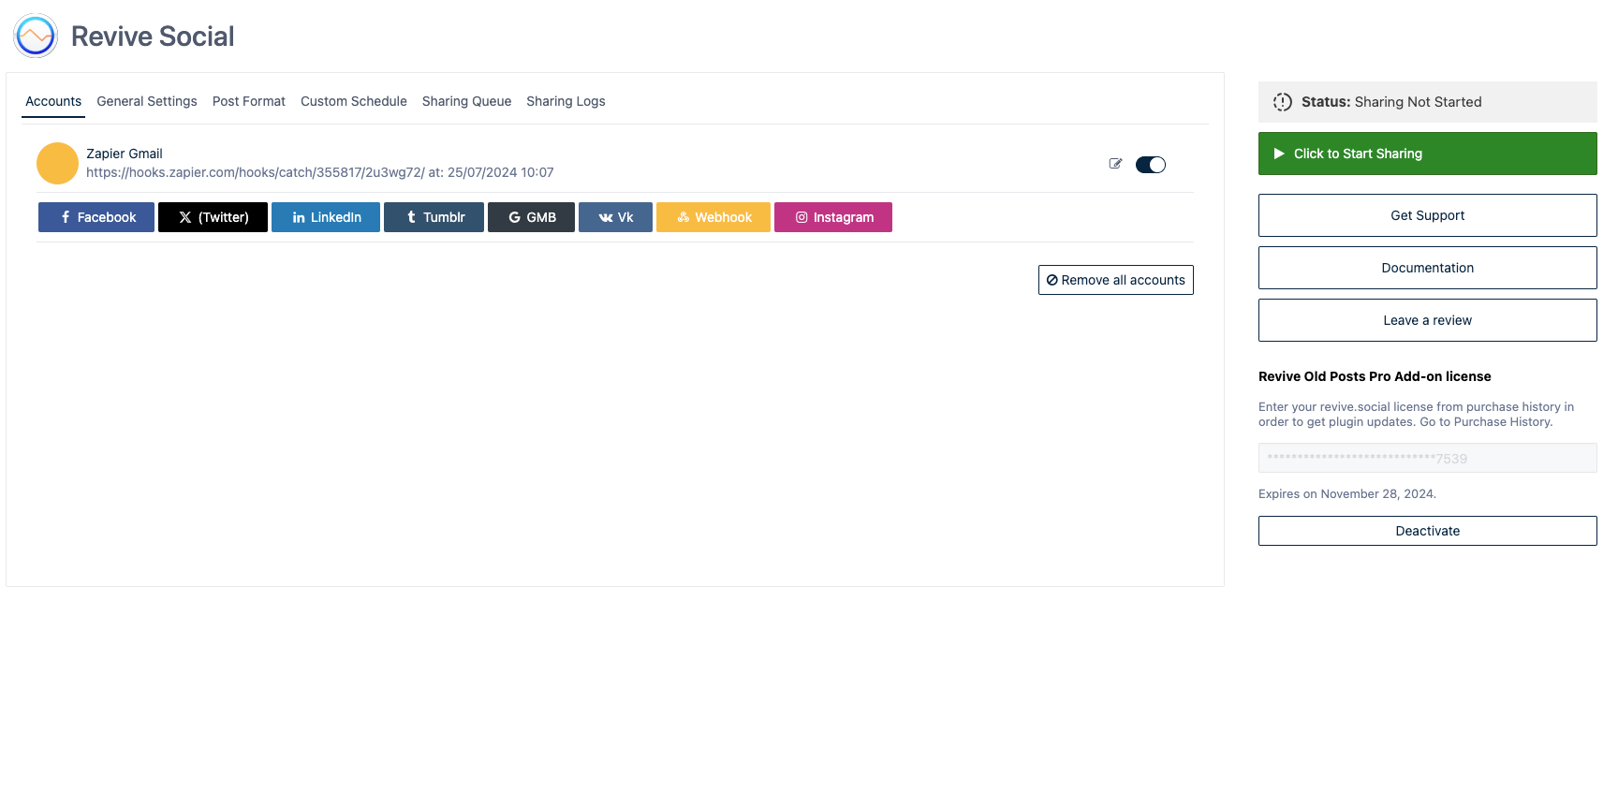Add a LinkedIn account
The image size is (1618, 792).
(x=326, y=217)
